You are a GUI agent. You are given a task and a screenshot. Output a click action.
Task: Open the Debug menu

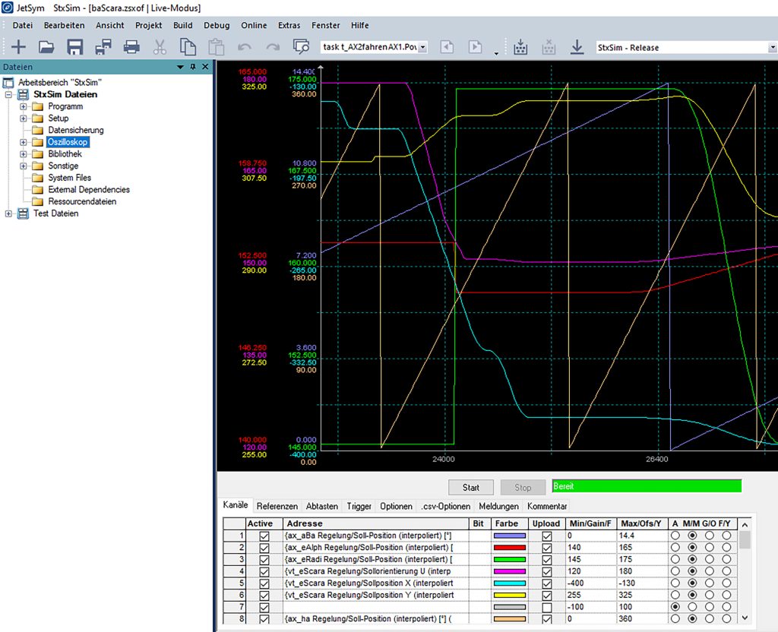tap(217, 25)
